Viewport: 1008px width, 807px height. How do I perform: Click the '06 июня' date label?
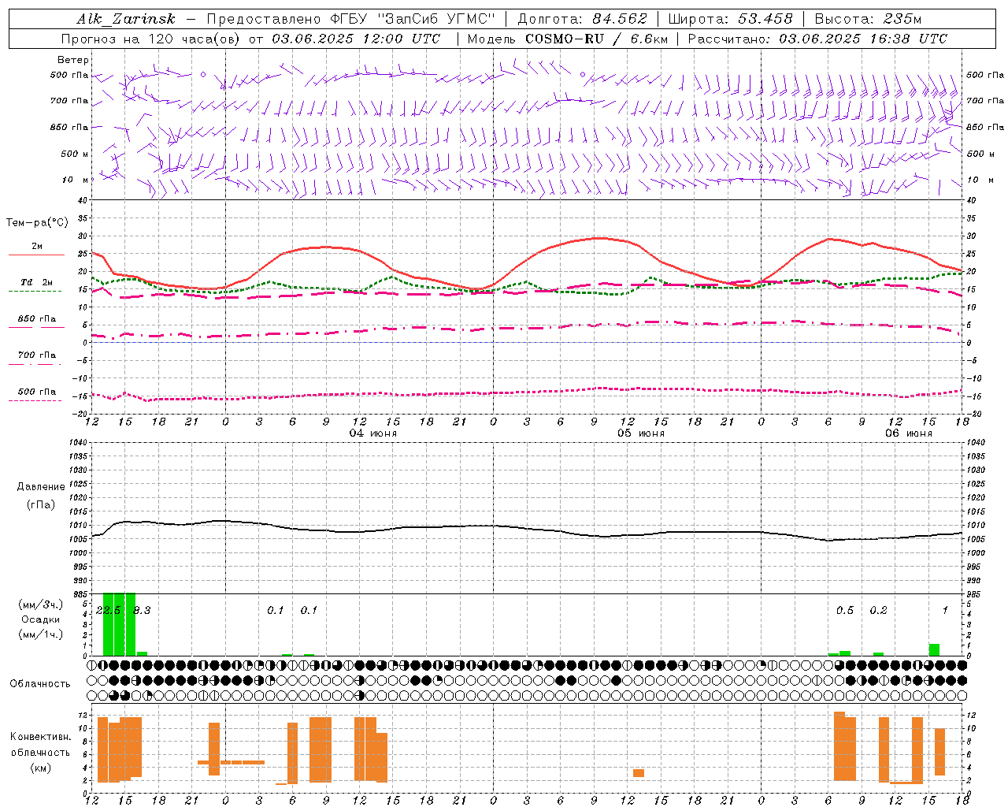908,433
